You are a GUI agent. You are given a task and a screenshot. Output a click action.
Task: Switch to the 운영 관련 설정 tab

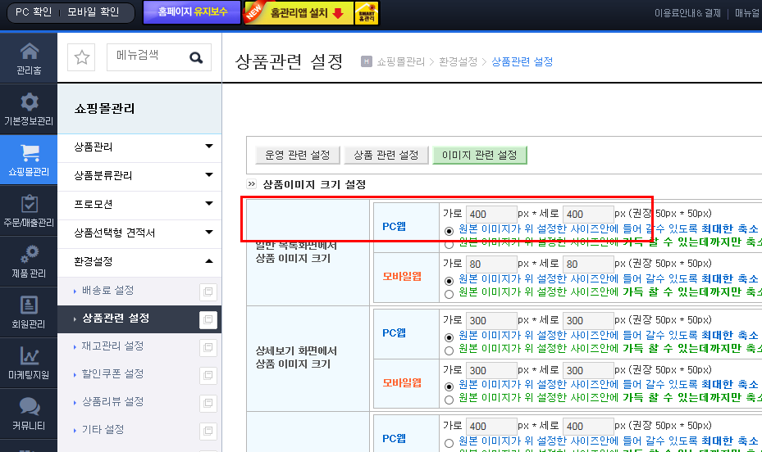[298, 156]
